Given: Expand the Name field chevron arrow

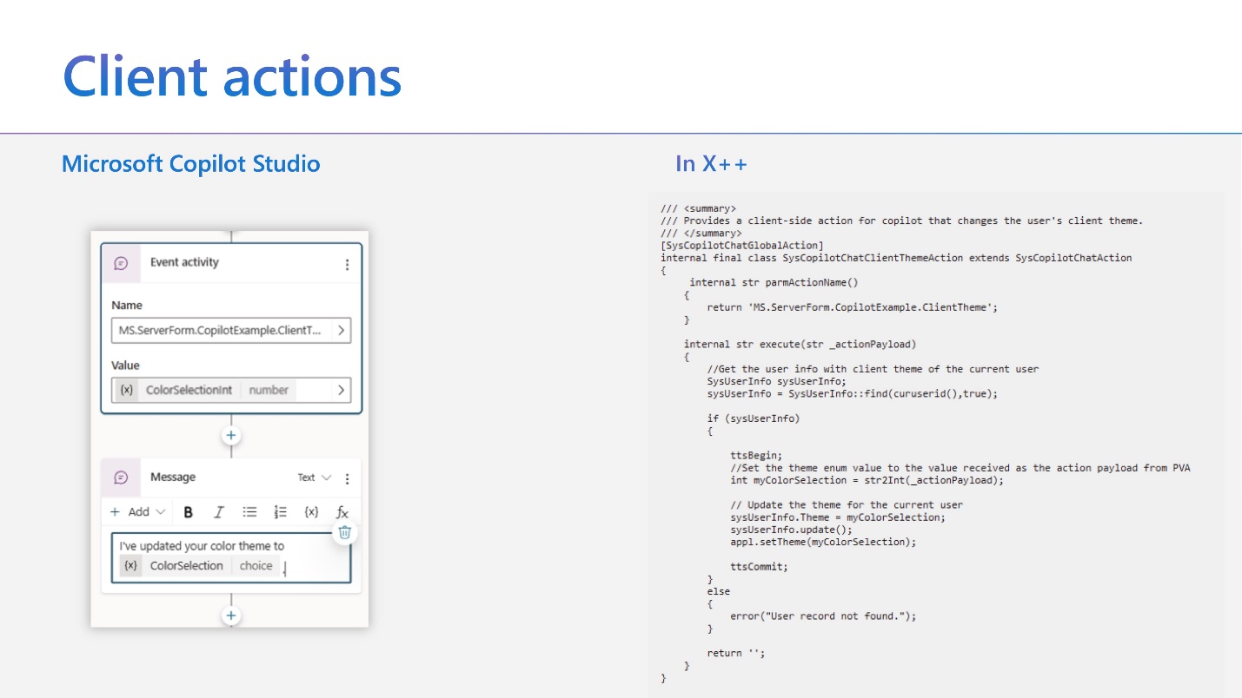Looking at the screenshot, I should (x=341, y=330).
